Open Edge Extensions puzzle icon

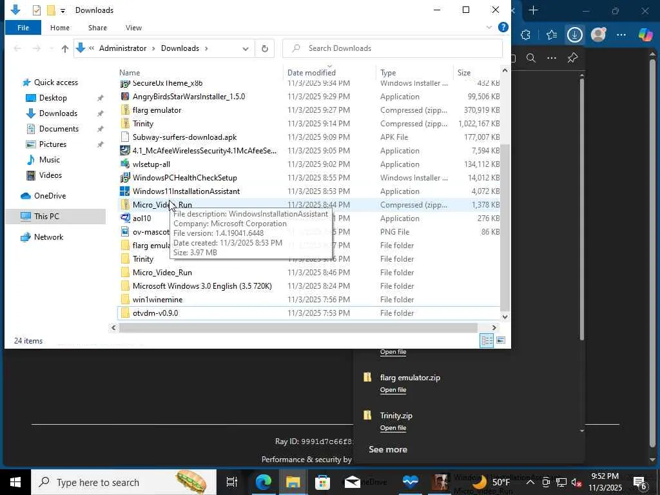pyautogui.click(x=525, y=35)
